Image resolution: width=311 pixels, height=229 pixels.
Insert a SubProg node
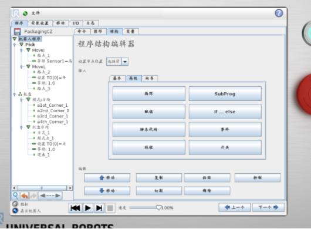pyautogui.click(x=225, y=94)
